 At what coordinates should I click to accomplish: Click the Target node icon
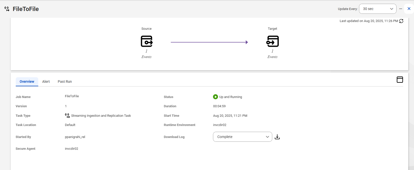(272, 41)
